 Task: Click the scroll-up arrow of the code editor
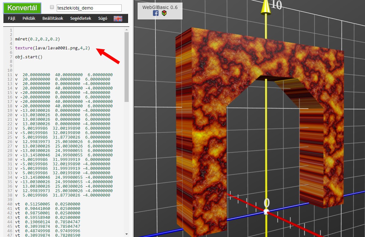point(126,30)
